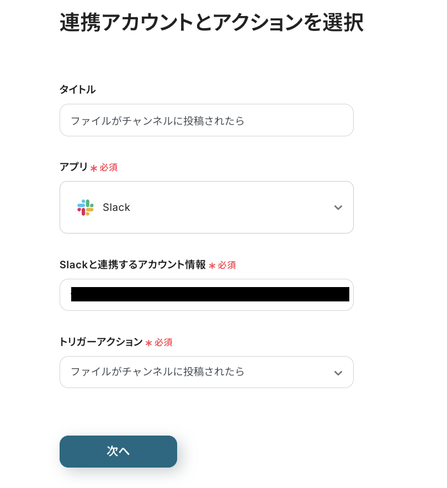The width and height of the screenshot is (447, 488).
Task: Click the タイトル field label
Action: pos(77,89)
